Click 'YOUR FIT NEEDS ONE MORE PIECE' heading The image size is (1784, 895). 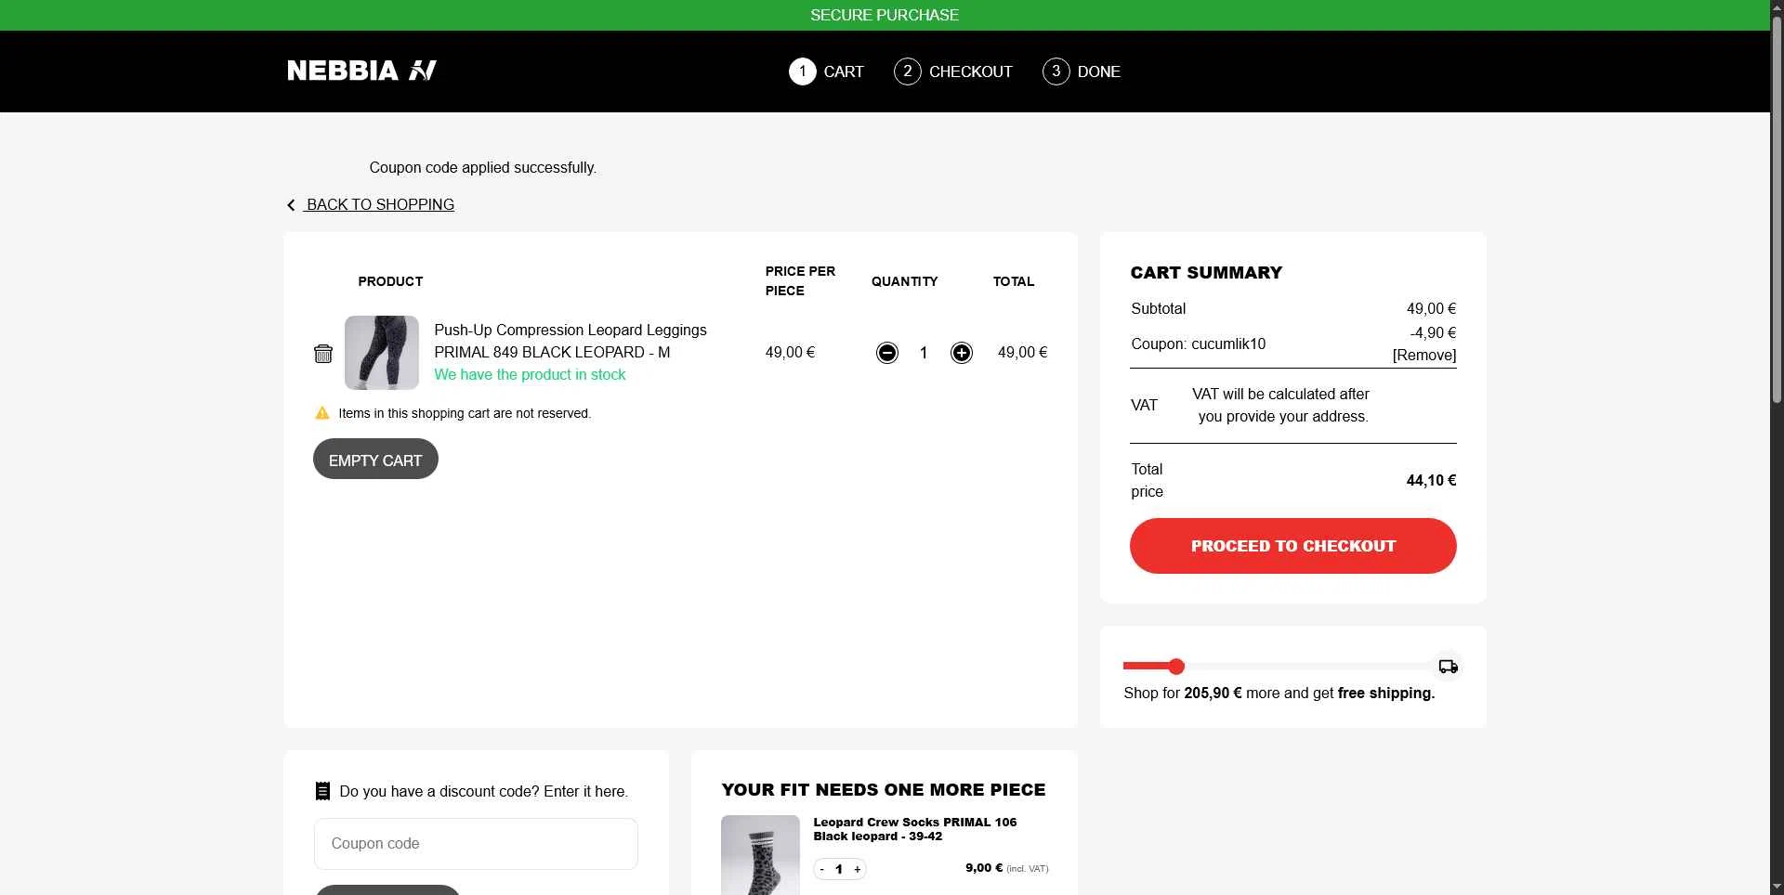coord(884,790)
